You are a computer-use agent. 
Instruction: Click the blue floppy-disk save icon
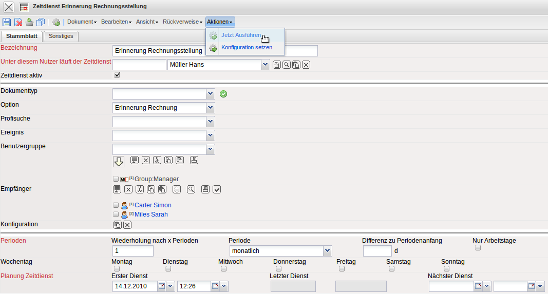click(x=7, y=22)
